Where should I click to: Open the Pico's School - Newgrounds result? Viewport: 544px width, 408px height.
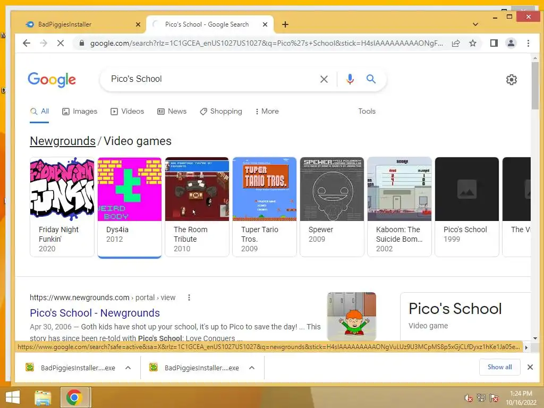[x=95, y=313]
